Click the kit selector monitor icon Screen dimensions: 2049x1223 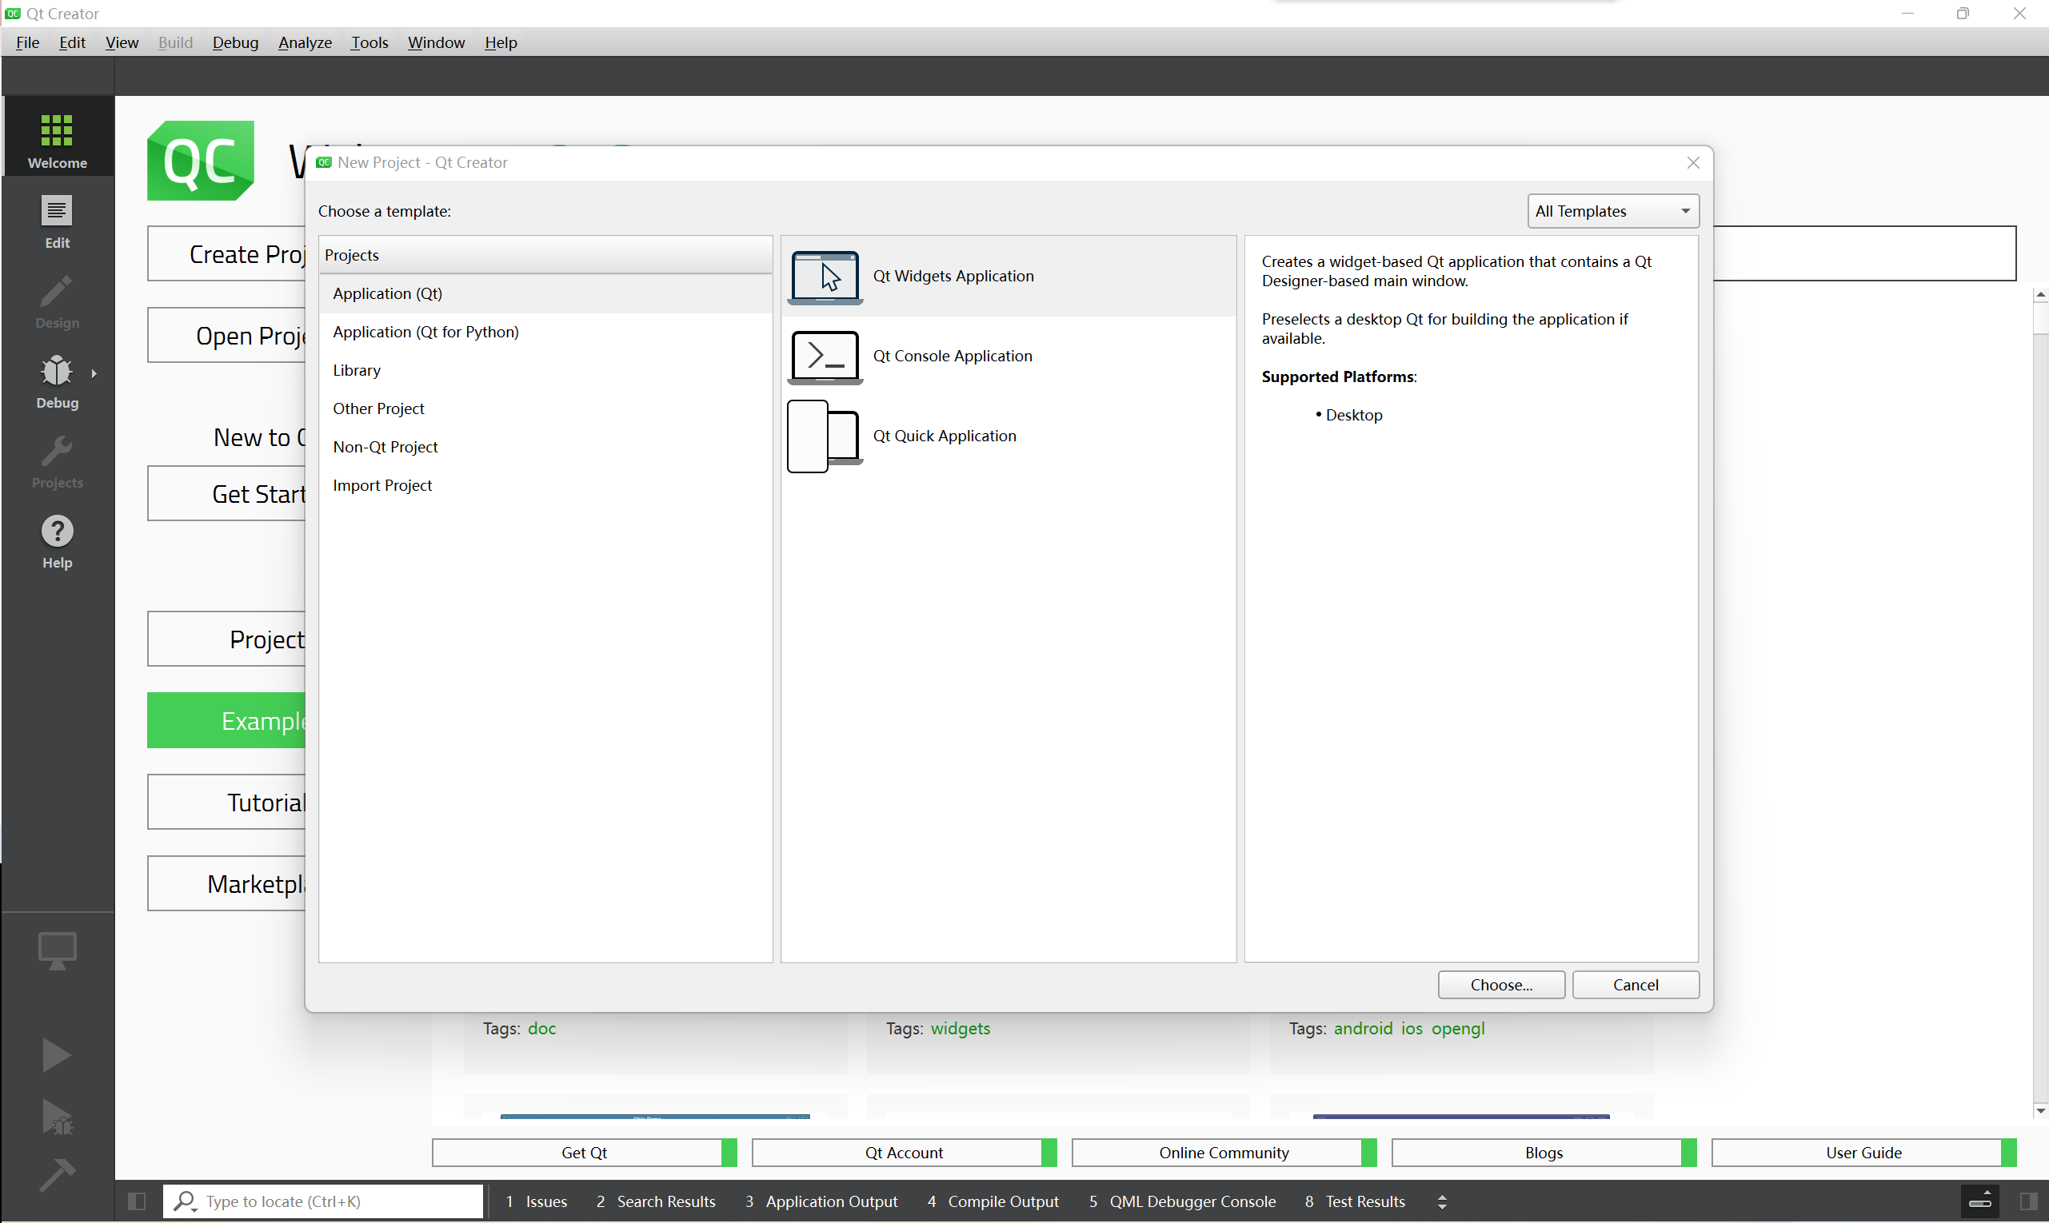click(57, 950)
